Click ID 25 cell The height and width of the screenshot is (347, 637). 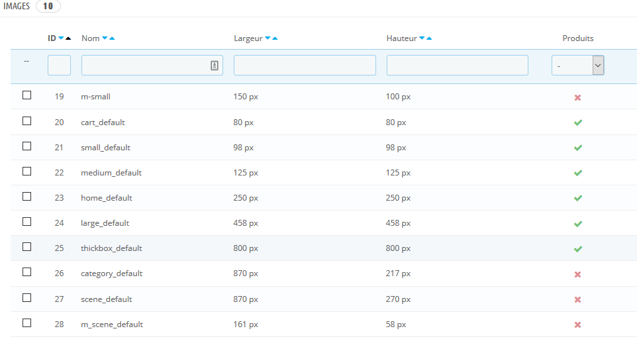[x=60, y=248]
